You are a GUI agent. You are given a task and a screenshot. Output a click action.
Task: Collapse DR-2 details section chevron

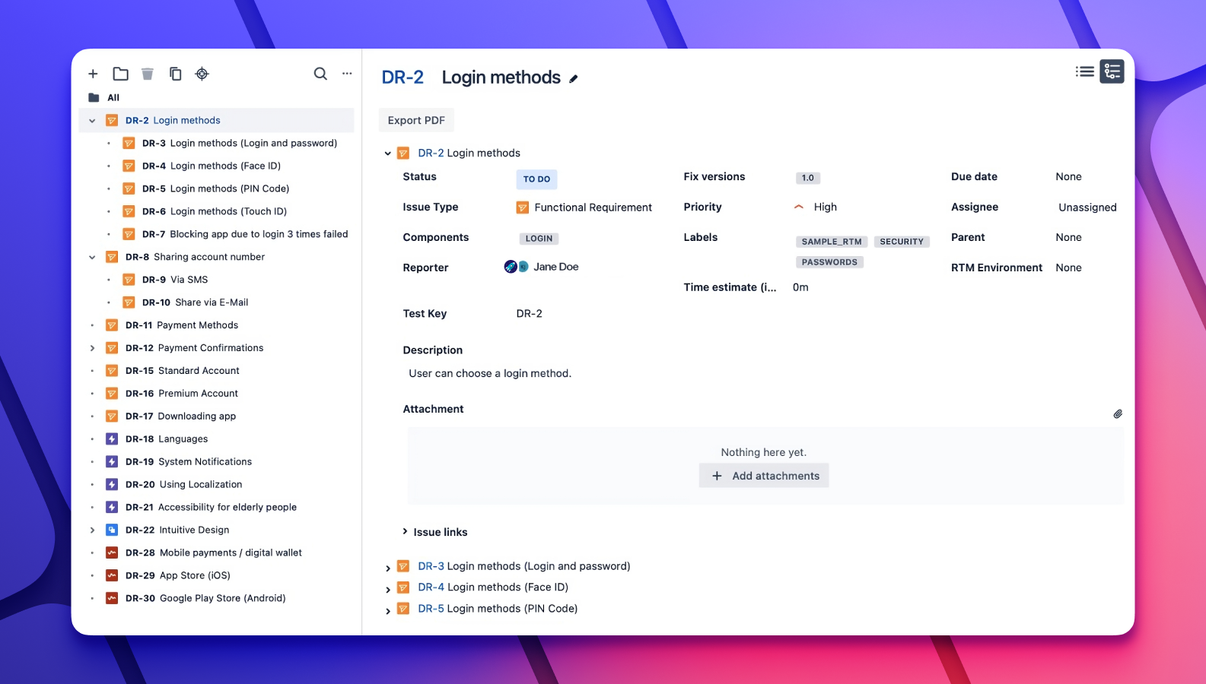point(387,154)
